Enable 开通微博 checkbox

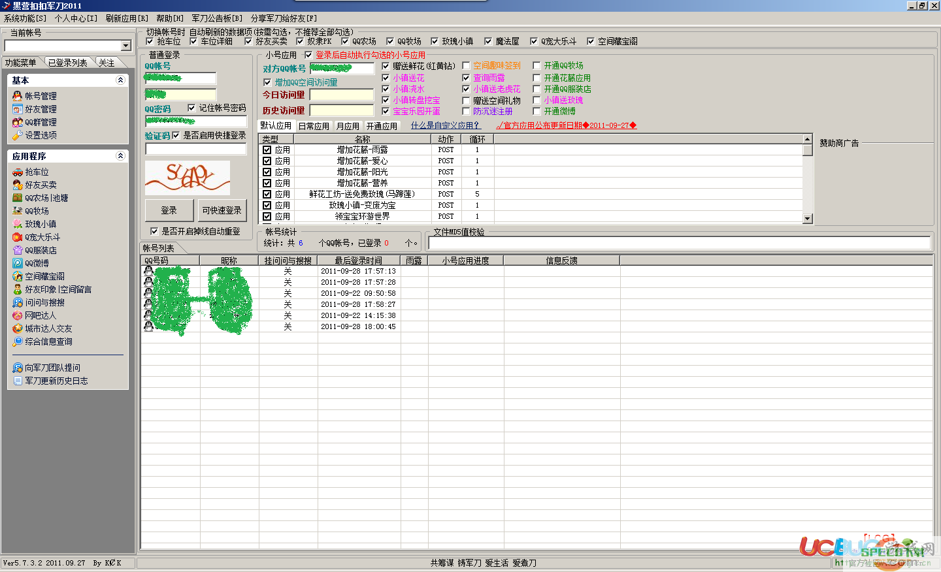537,111
